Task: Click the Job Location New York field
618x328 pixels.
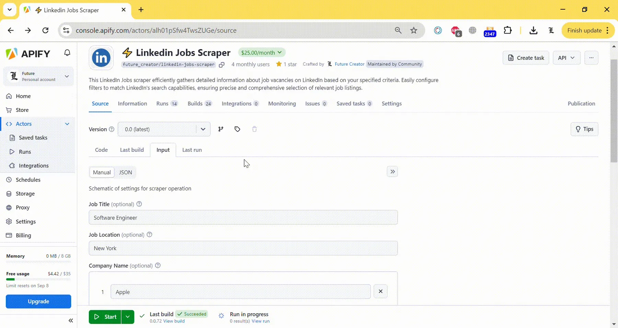Action: pos(243,248)
